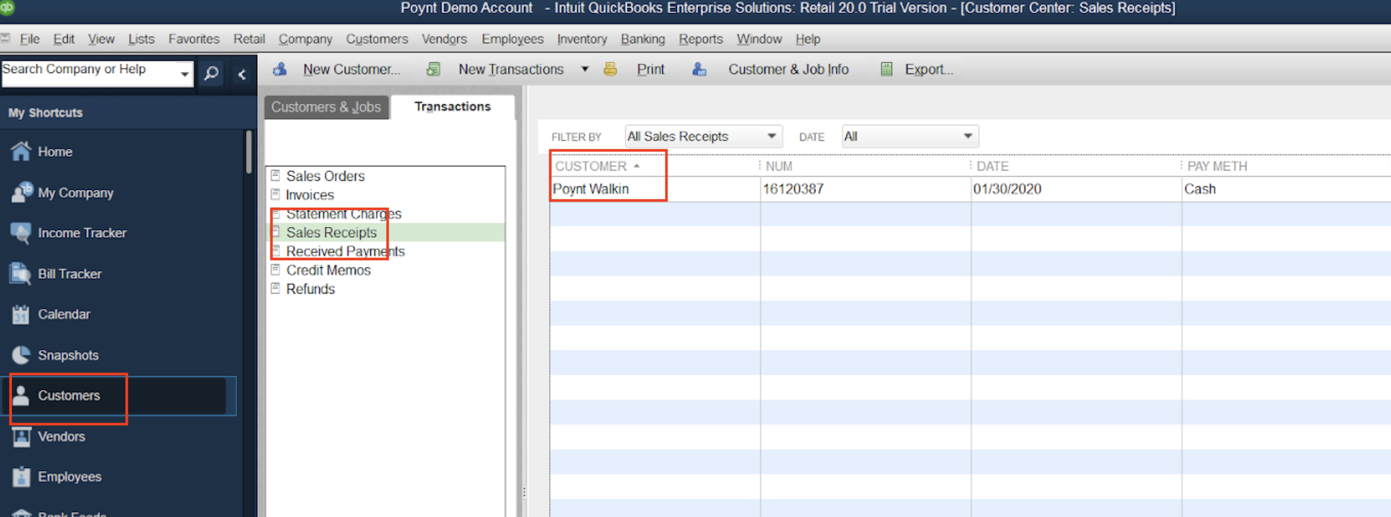Viewport: 1391px width, 517px height.
Task: Click the Income Tracker icon
Action: (x=21, y=233)
